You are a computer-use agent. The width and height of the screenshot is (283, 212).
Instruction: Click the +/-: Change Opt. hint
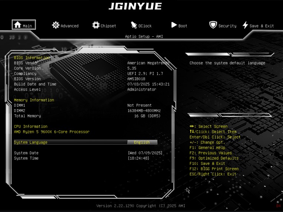pyautogui.click(x=207, y=142)
